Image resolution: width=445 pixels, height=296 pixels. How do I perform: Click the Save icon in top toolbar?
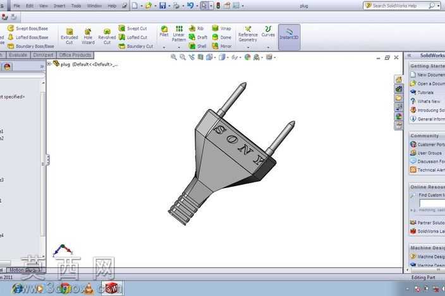162,6
